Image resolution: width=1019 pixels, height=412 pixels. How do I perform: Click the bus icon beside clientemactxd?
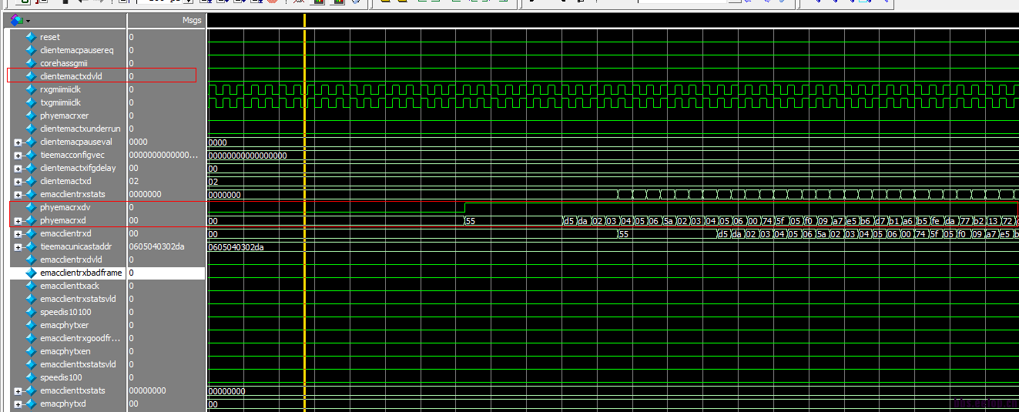coord(31,181)
